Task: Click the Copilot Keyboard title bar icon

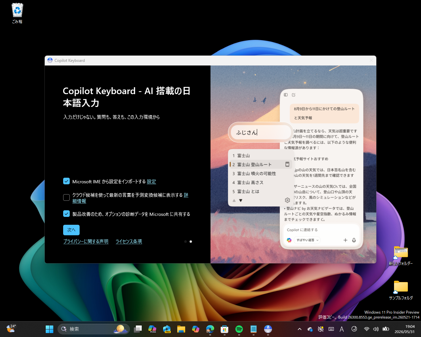Action: coord(50,61)
